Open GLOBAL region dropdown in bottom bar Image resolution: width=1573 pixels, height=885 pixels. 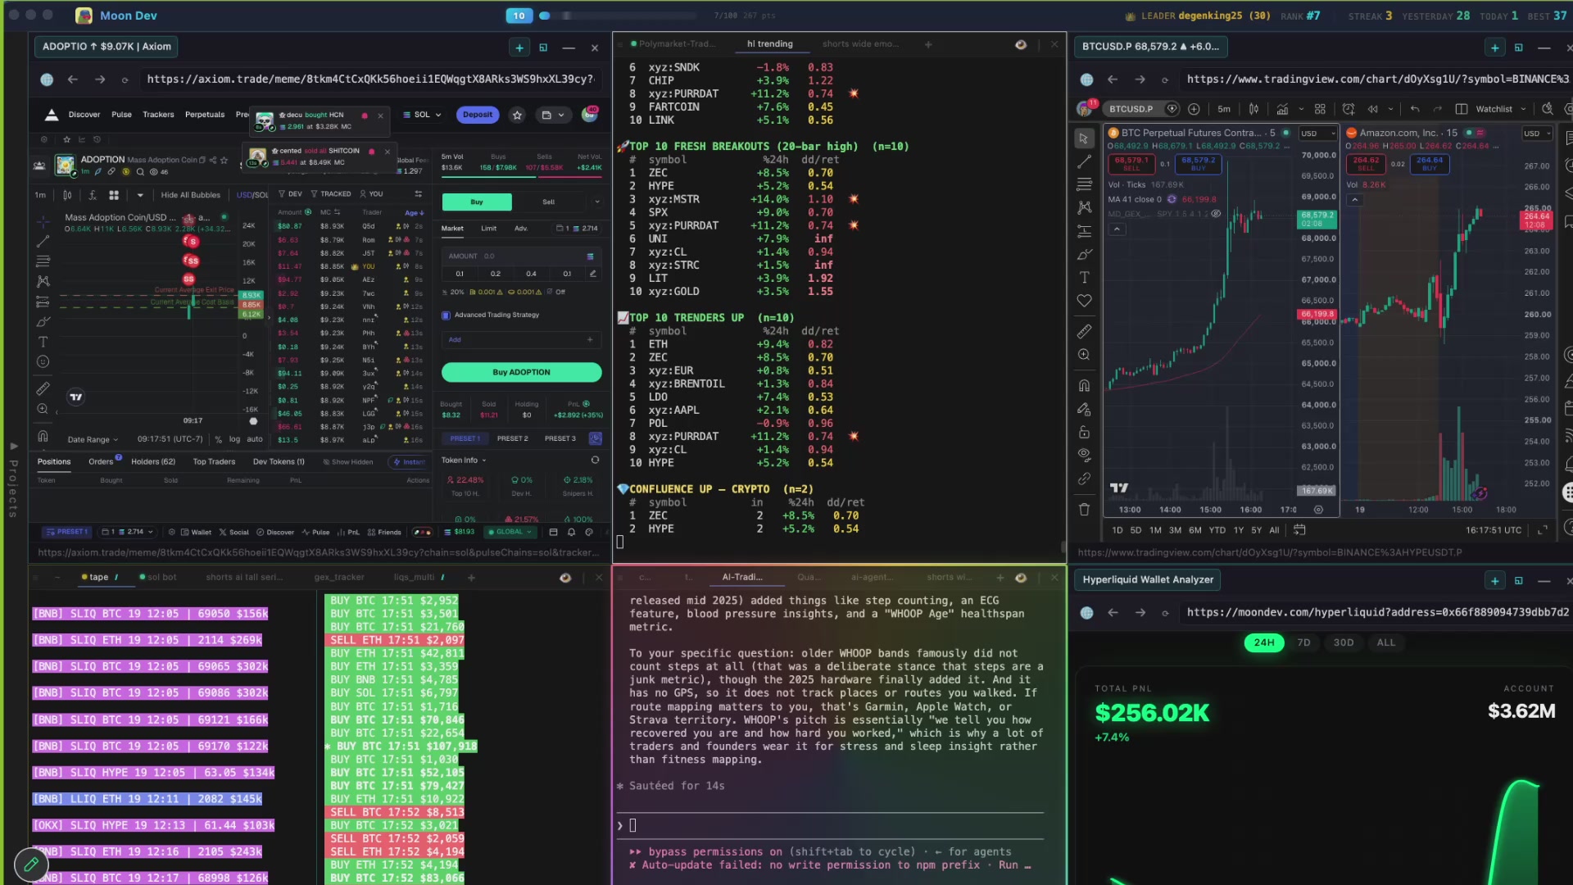tap(510, 532)
